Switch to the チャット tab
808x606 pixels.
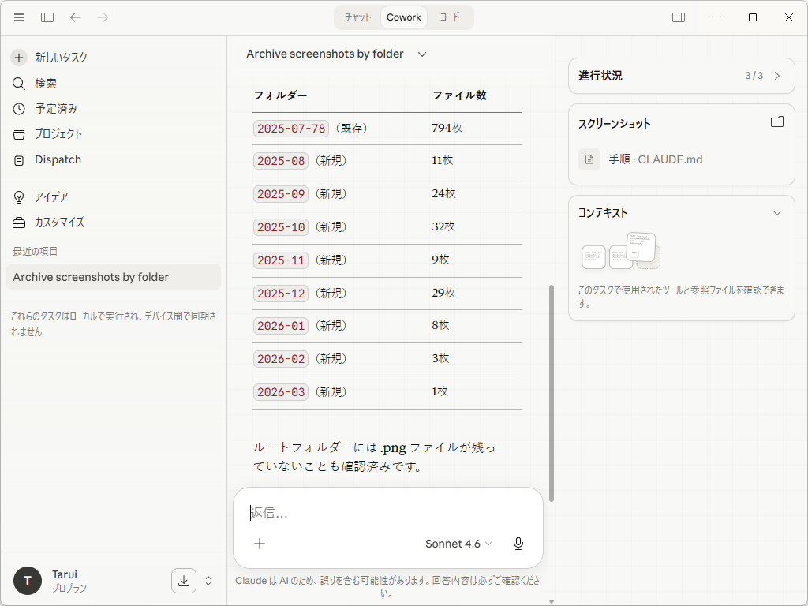click(357, 17)
